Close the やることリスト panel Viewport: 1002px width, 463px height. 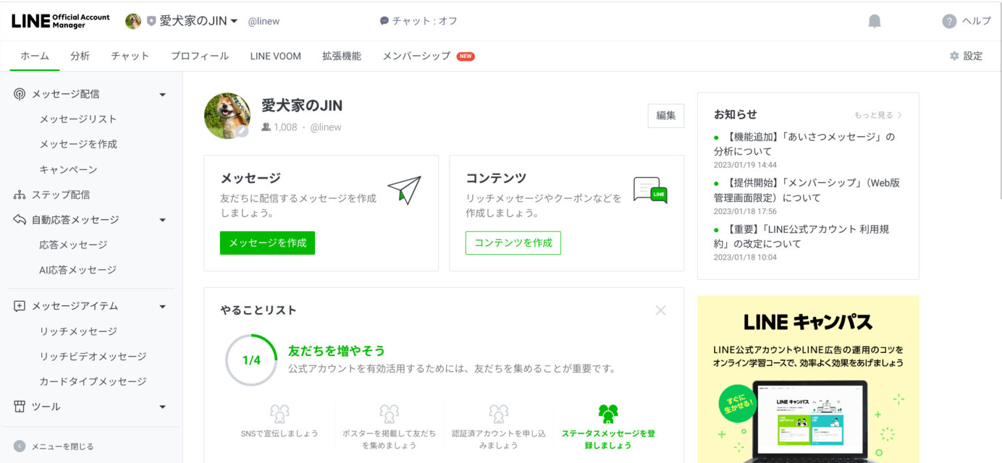(660, 310)
